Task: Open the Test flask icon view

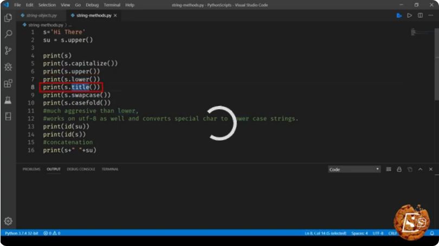Action: pos(8,100)
